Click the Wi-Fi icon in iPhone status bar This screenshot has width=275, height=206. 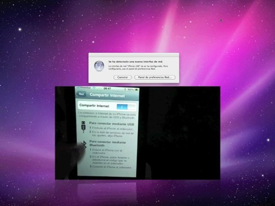94,88
